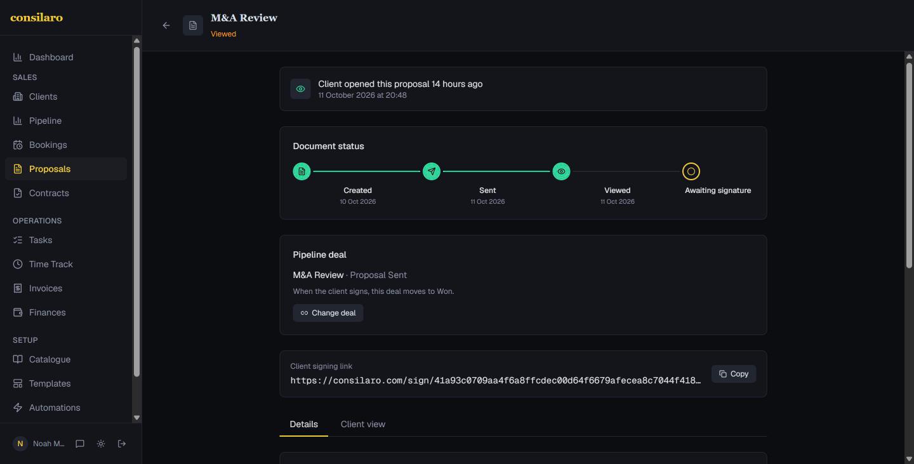Click the Catalogue book icon
Image resolution: width=914 pixels, height=464 pixels.
coord(18,359)
